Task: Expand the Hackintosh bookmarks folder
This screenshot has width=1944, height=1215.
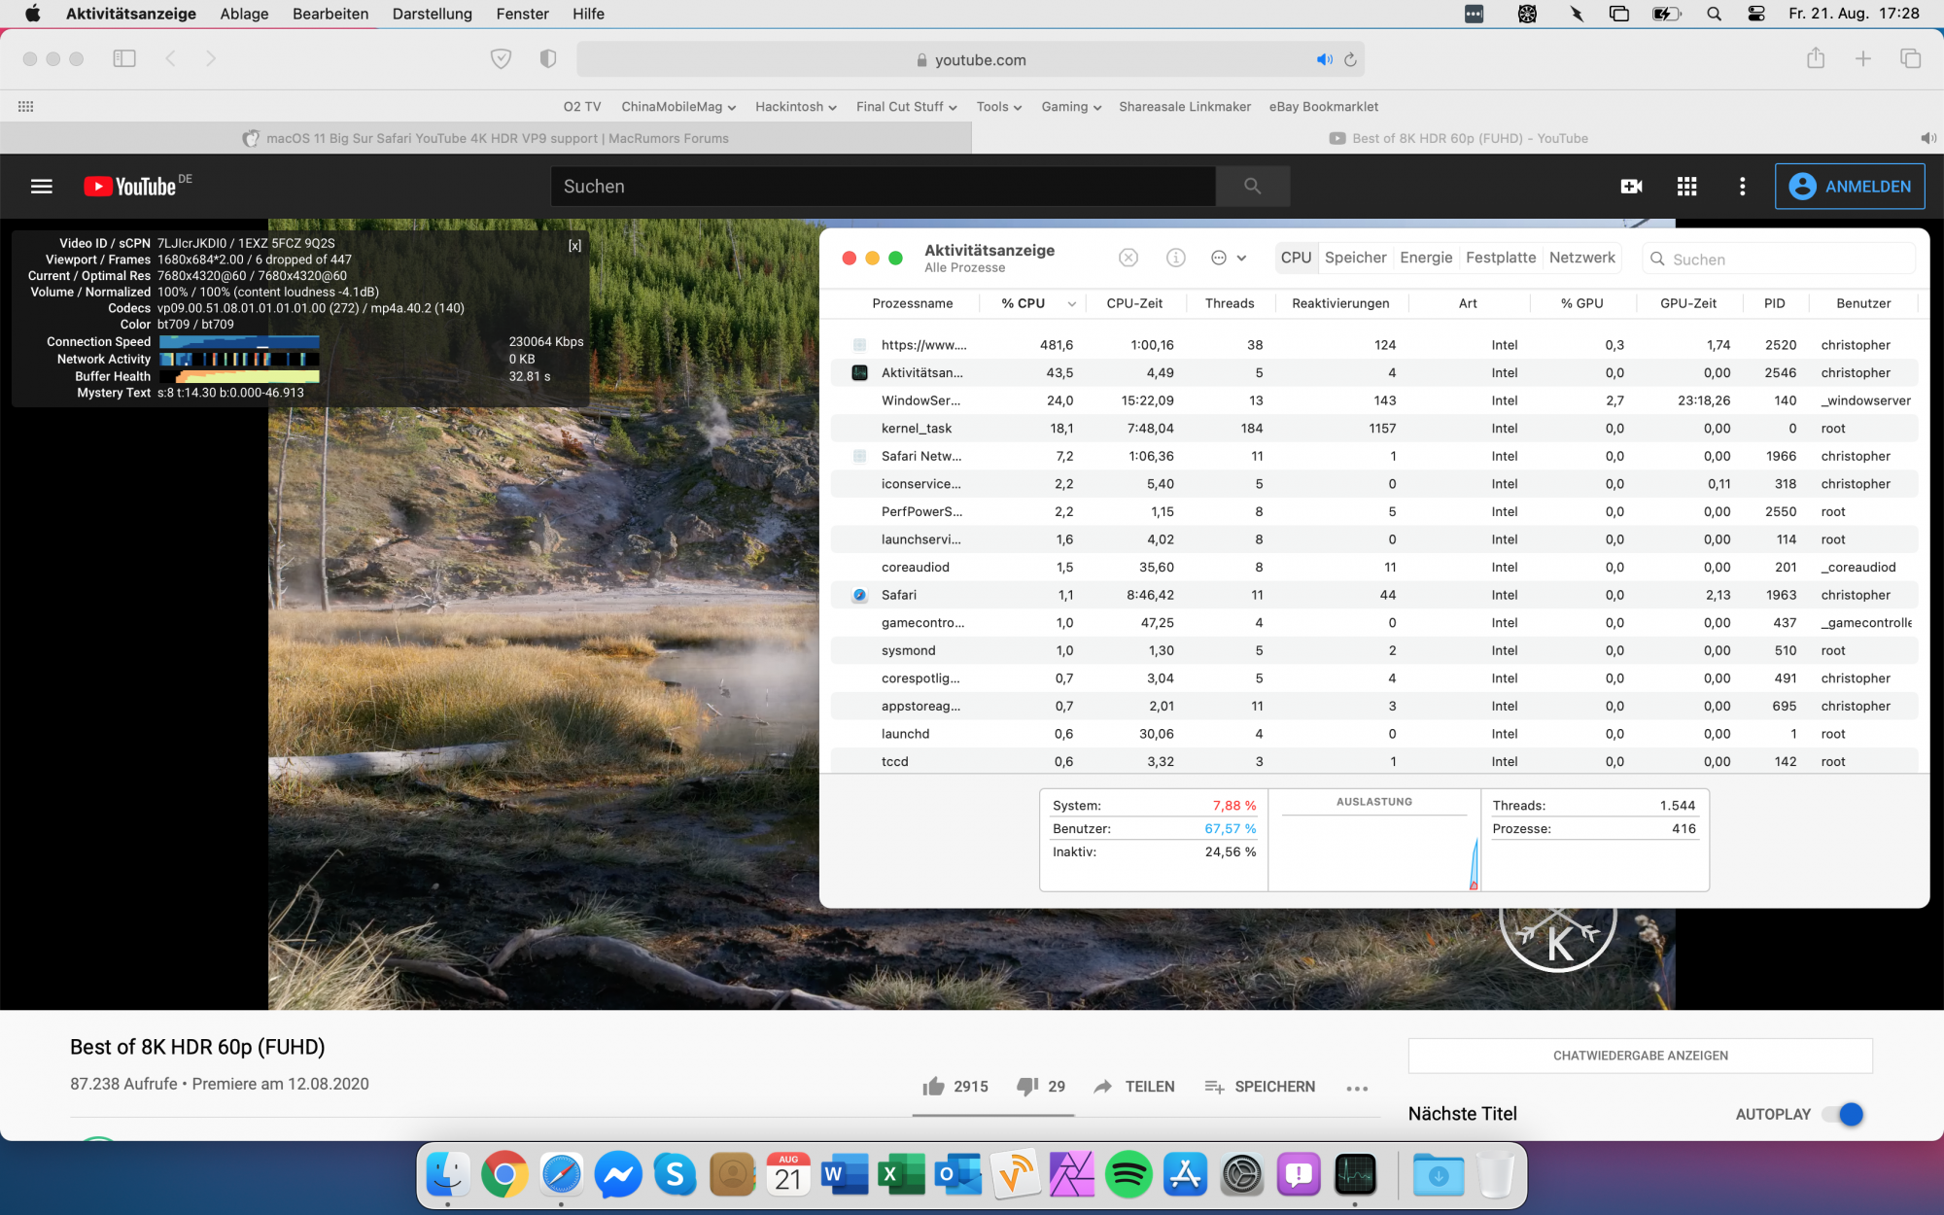Action: point(795,107)
